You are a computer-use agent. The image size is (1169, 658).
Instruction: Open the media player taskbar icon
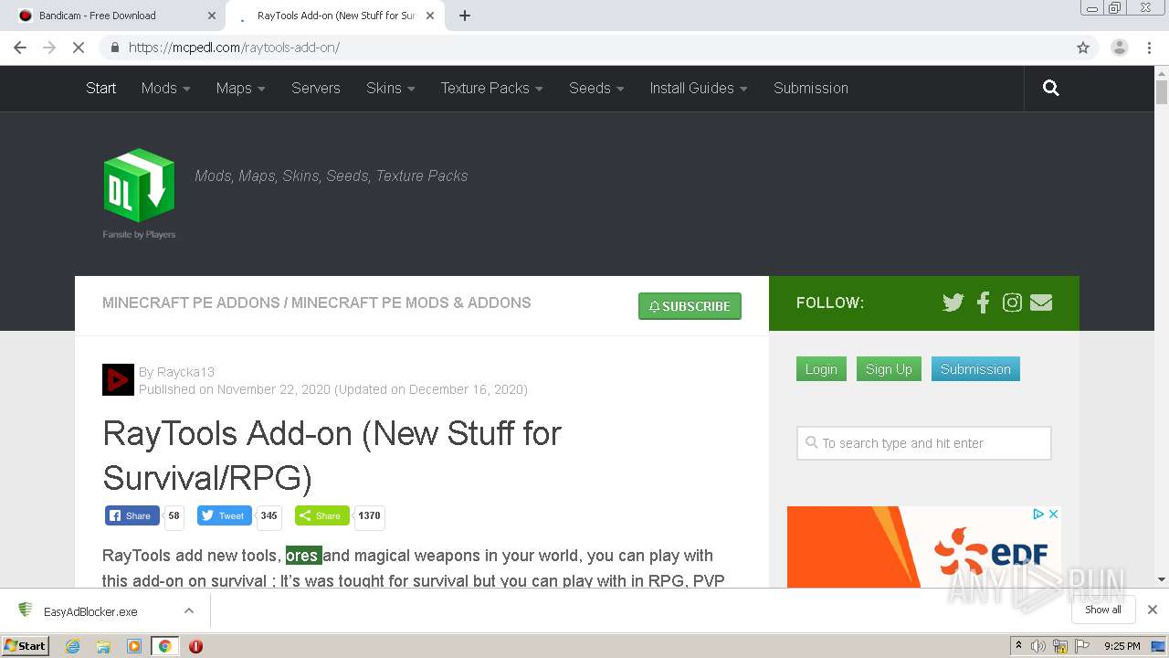pos(134,646)
